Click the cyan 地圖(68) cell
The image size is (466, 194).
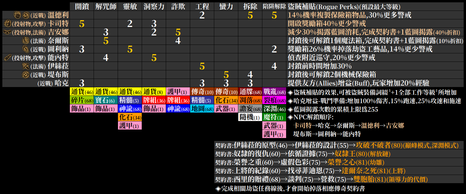click(x=202, y=109)
